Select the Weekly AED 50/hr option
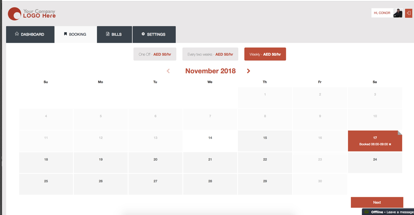This screenshot has width=414, height=215. pos(265,54)
